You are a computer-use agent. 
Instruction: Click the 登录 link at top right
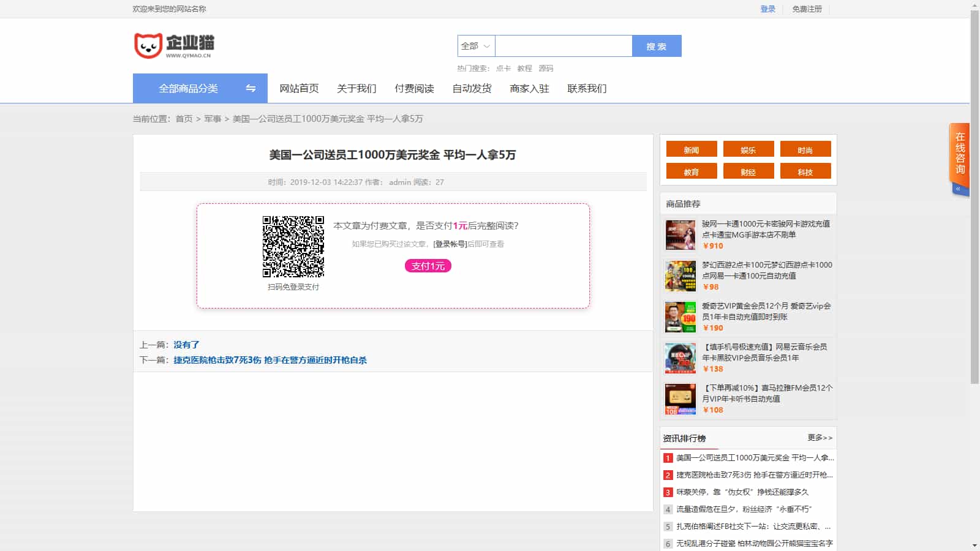pos(767,9)
